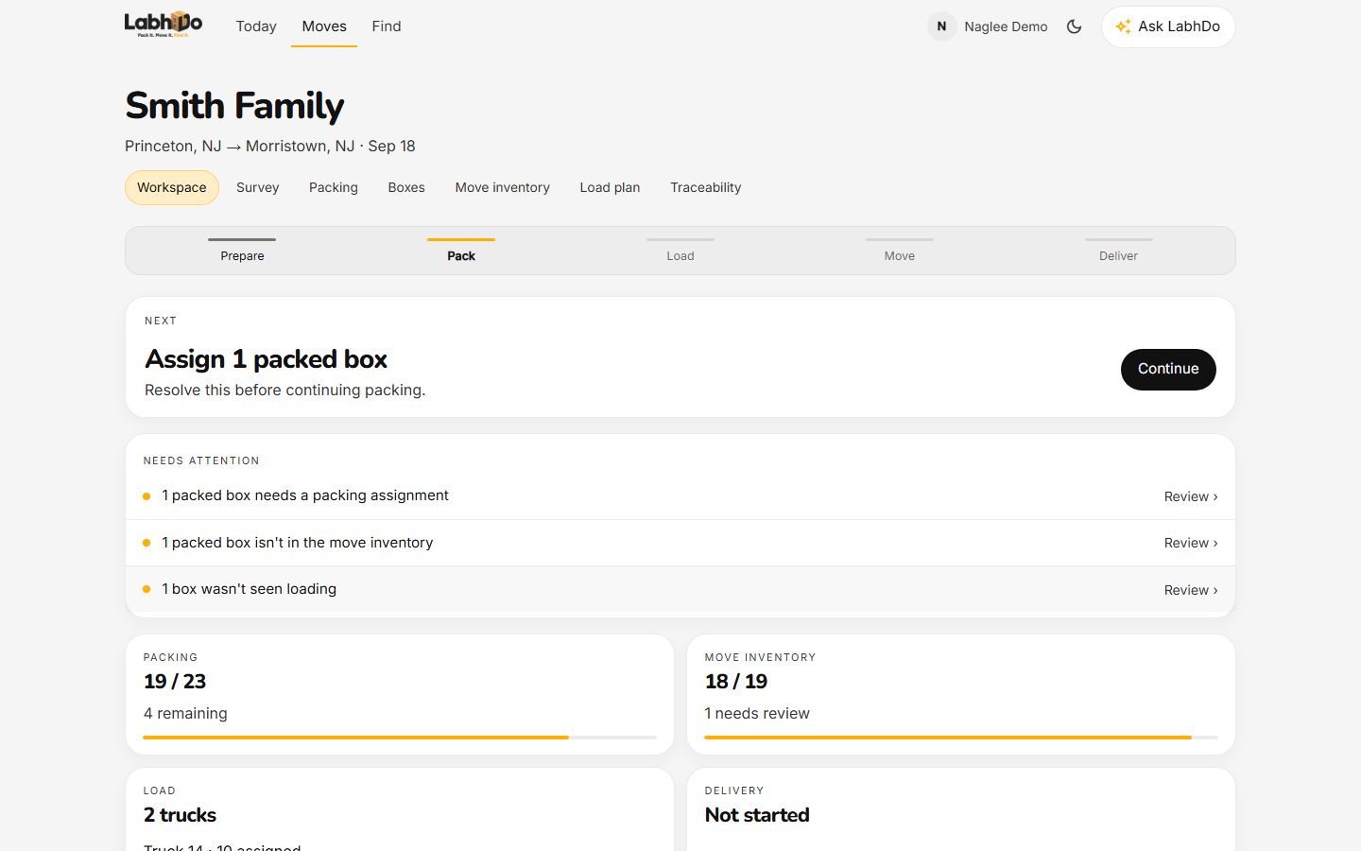The height and width of the screenshot is (851, 1361).
Task: Select the Move stage
Action: pos(900,251)
